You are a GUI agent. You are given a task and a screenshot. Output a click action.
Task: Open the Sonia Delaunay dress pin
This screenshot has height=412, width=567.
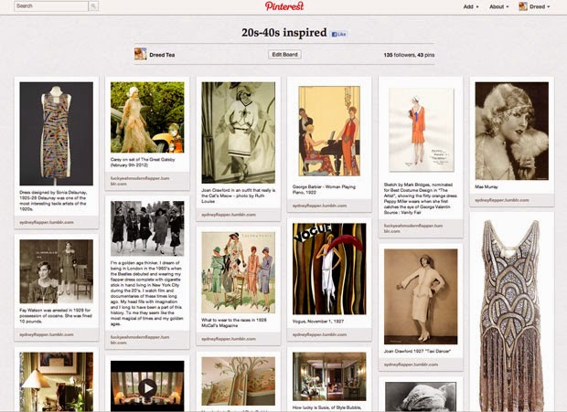pos(56,133)
